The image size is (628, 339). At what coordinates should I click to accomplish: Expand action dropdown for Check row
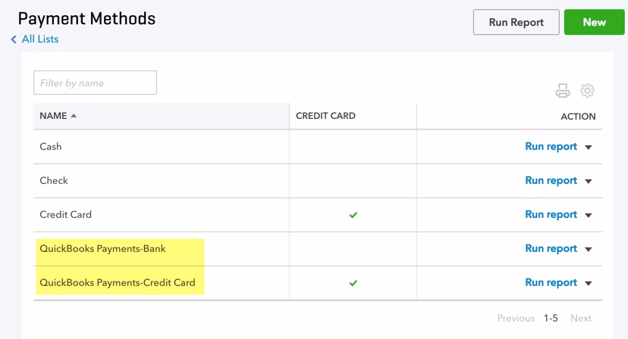click(589, 181)
